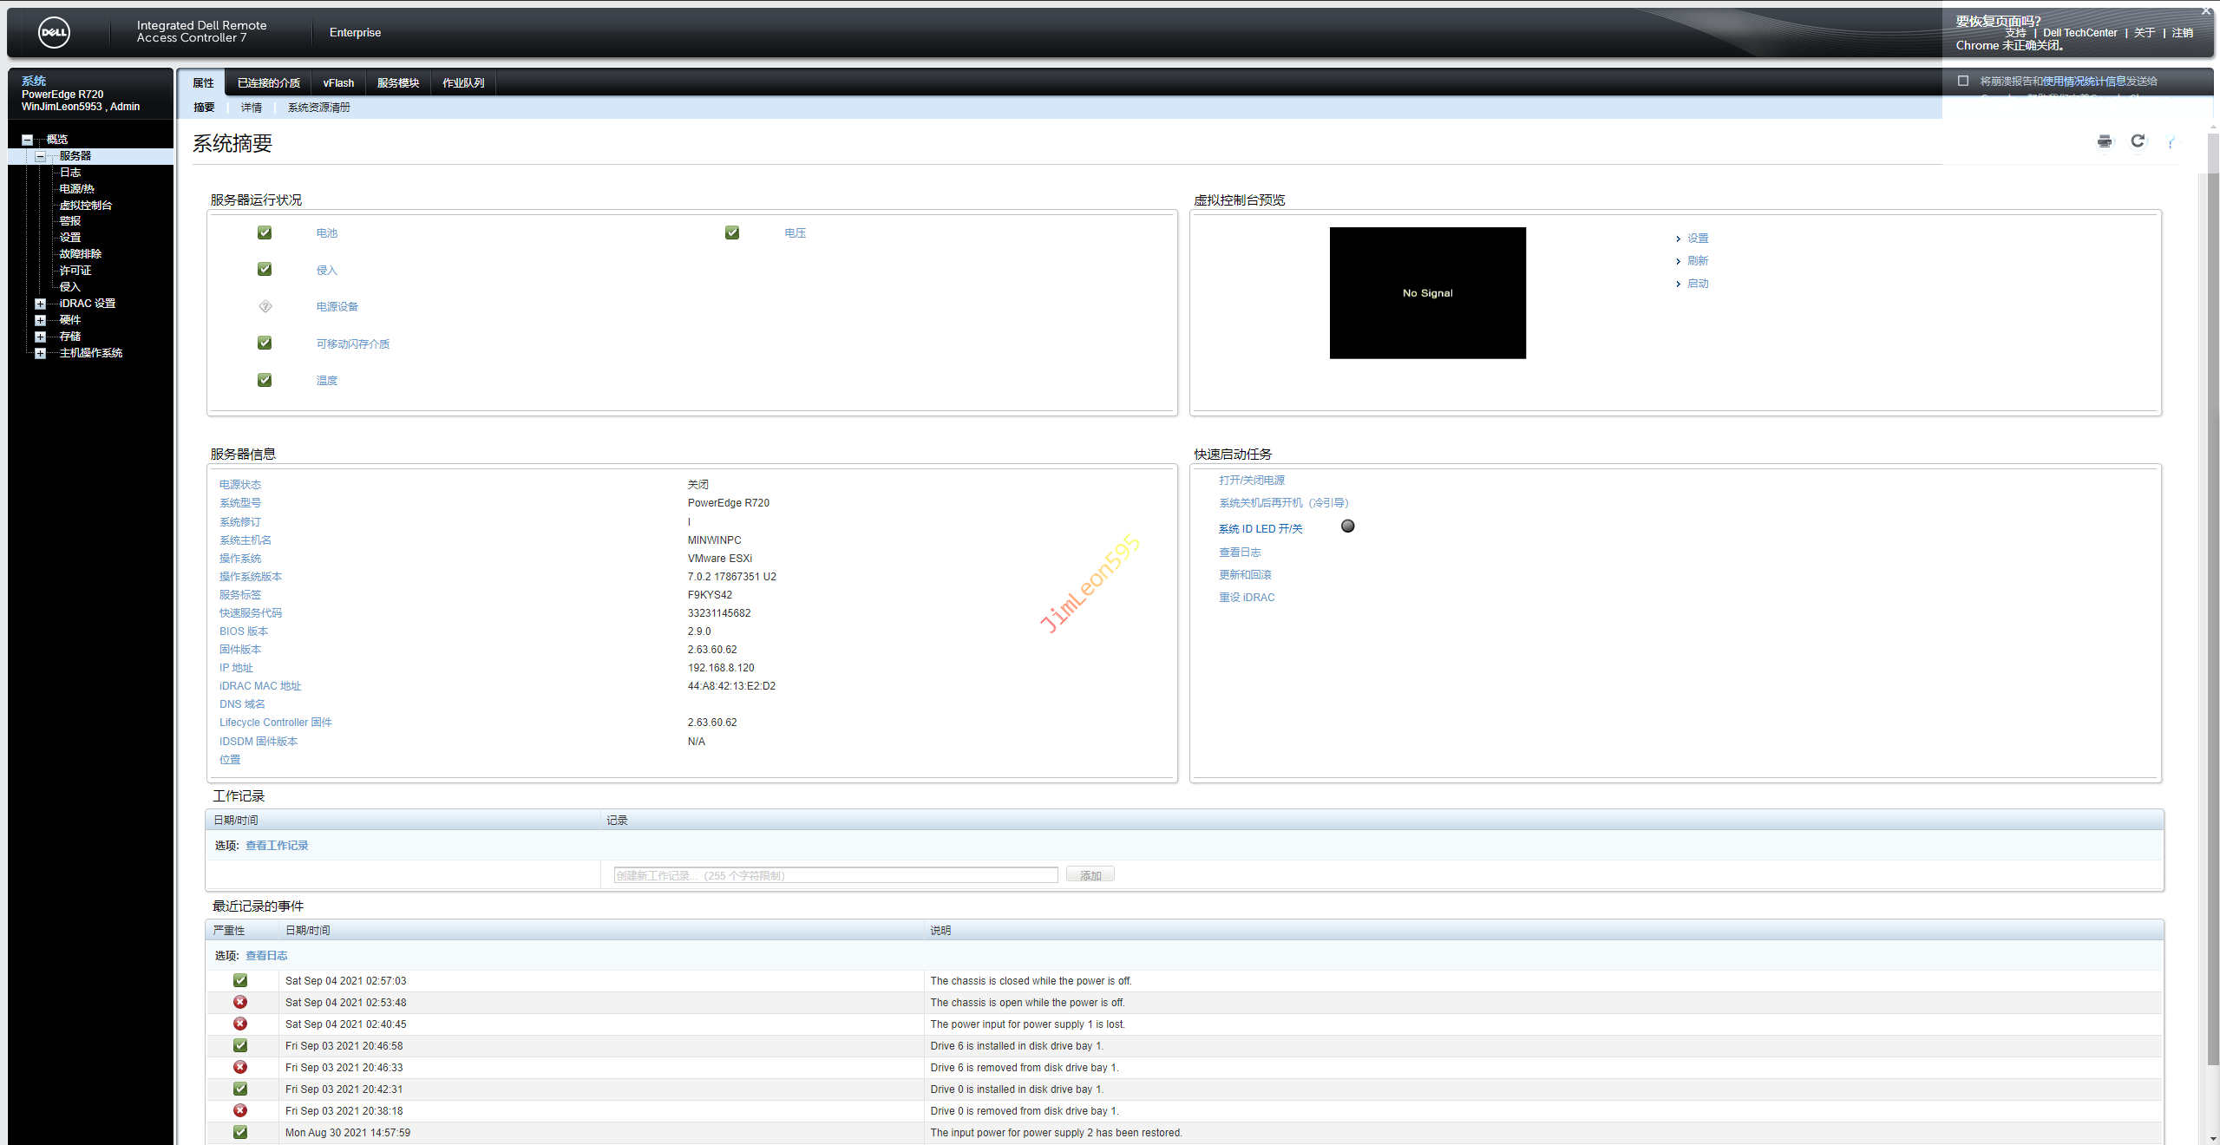Toggle the System ID LED indicator

pos(1347,527)
